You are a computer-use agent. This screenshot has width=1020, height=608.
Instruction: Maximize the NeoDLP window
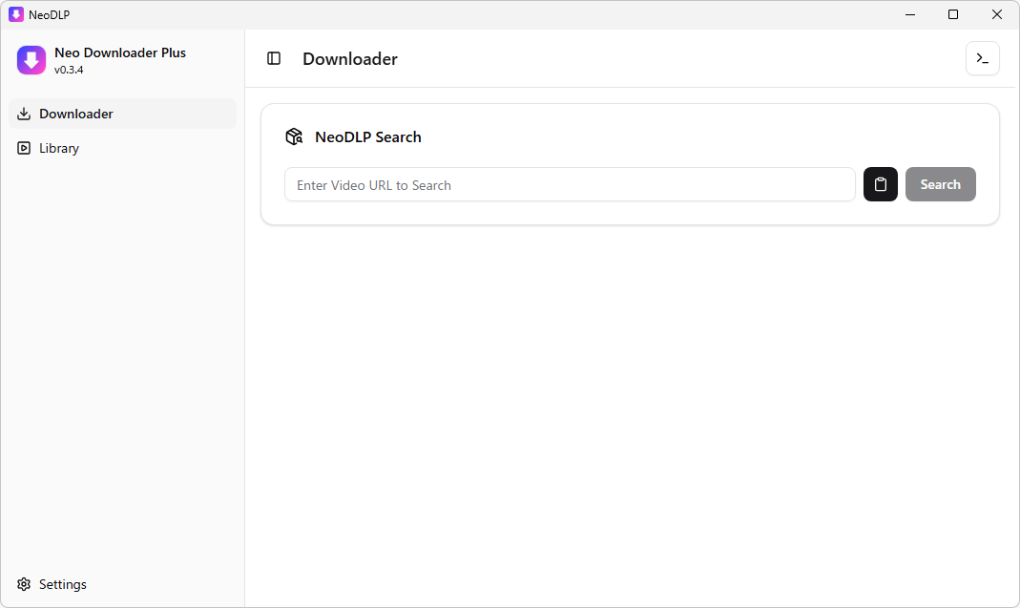953,14
